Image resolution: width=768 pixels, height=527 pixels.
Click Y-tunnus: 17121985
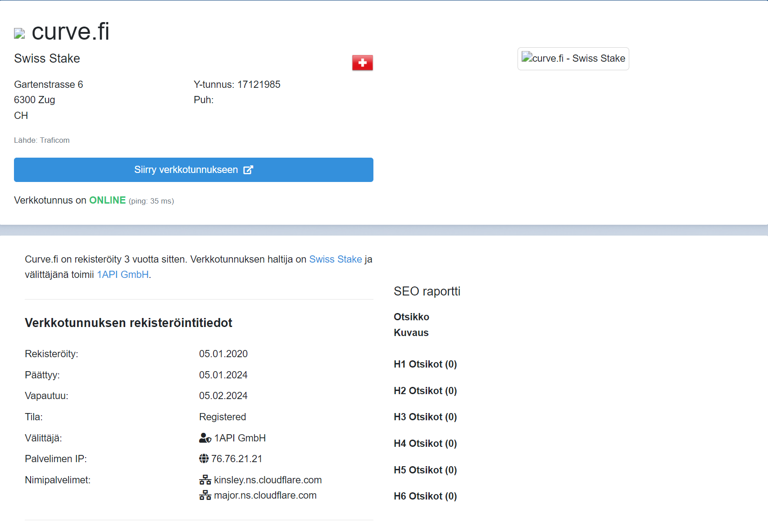[237, 84]
